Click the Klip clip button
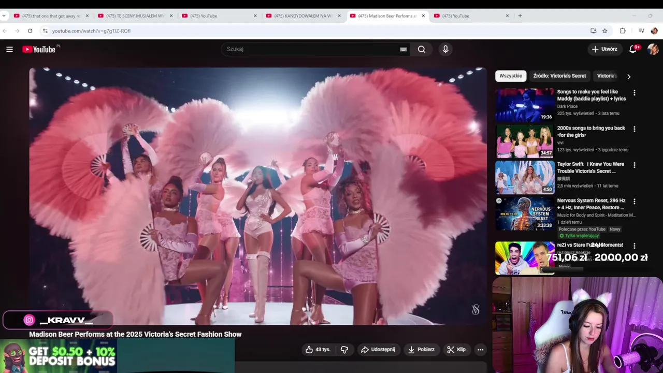Image resolution: width=663 pixels, height=373 pixels. [456, 350]
